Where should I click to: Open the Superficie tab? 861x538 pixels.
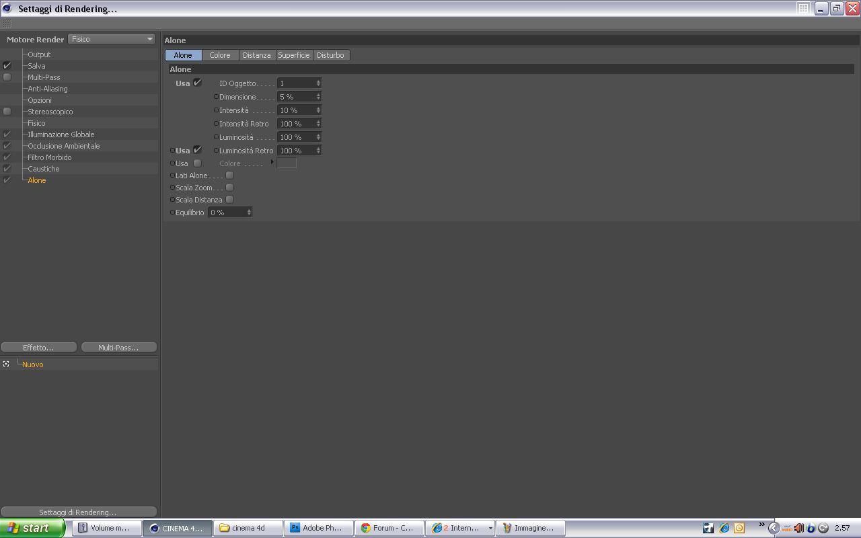tap(294, 55)
